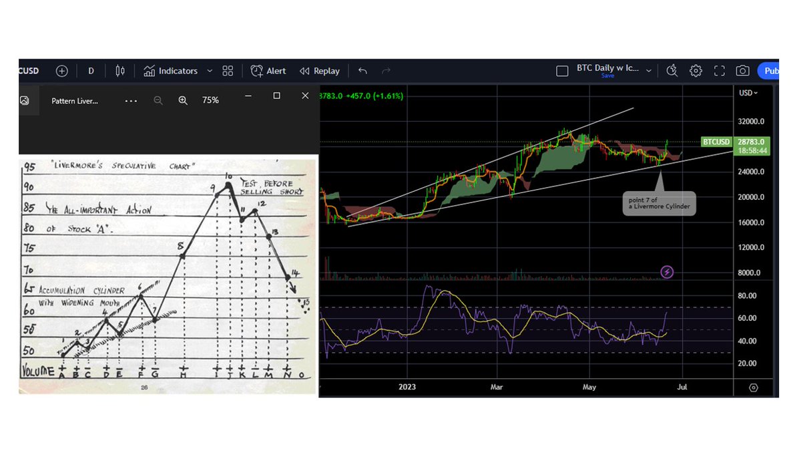This screenshot has height=451, width=801.
Task: Click the Save link under layout name
Action: tap(607, 76)
